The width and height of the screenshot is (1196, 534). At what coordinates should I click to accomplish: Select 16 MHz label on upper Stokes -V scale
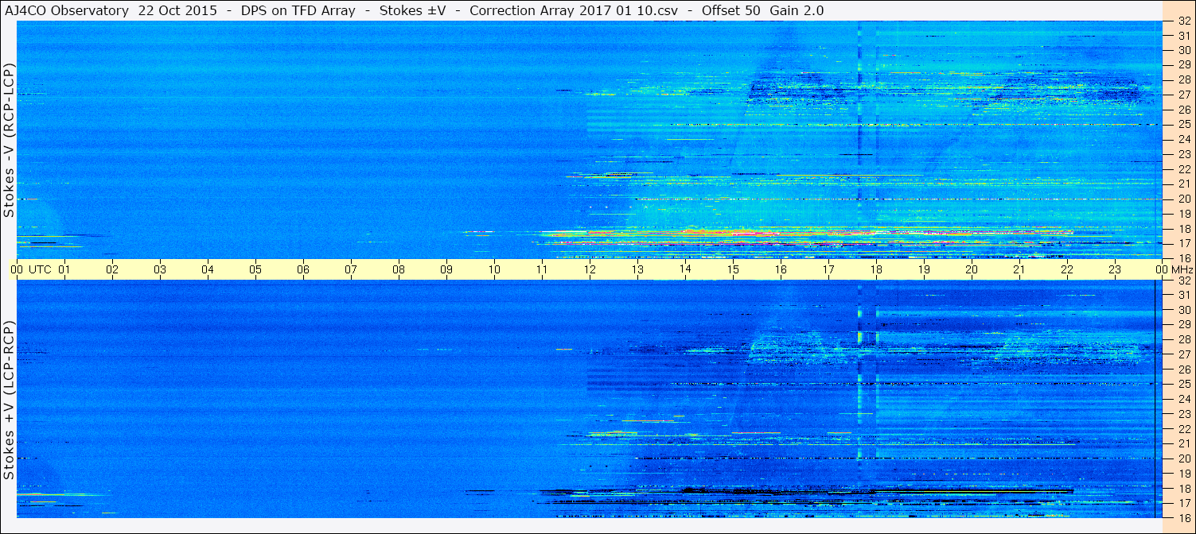pyautogui.click(x=1184, y=257)
